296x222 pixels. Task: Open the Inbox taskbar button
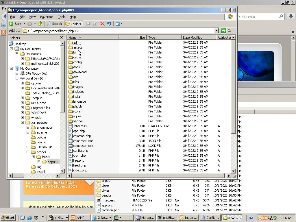(x=188, y=218)
